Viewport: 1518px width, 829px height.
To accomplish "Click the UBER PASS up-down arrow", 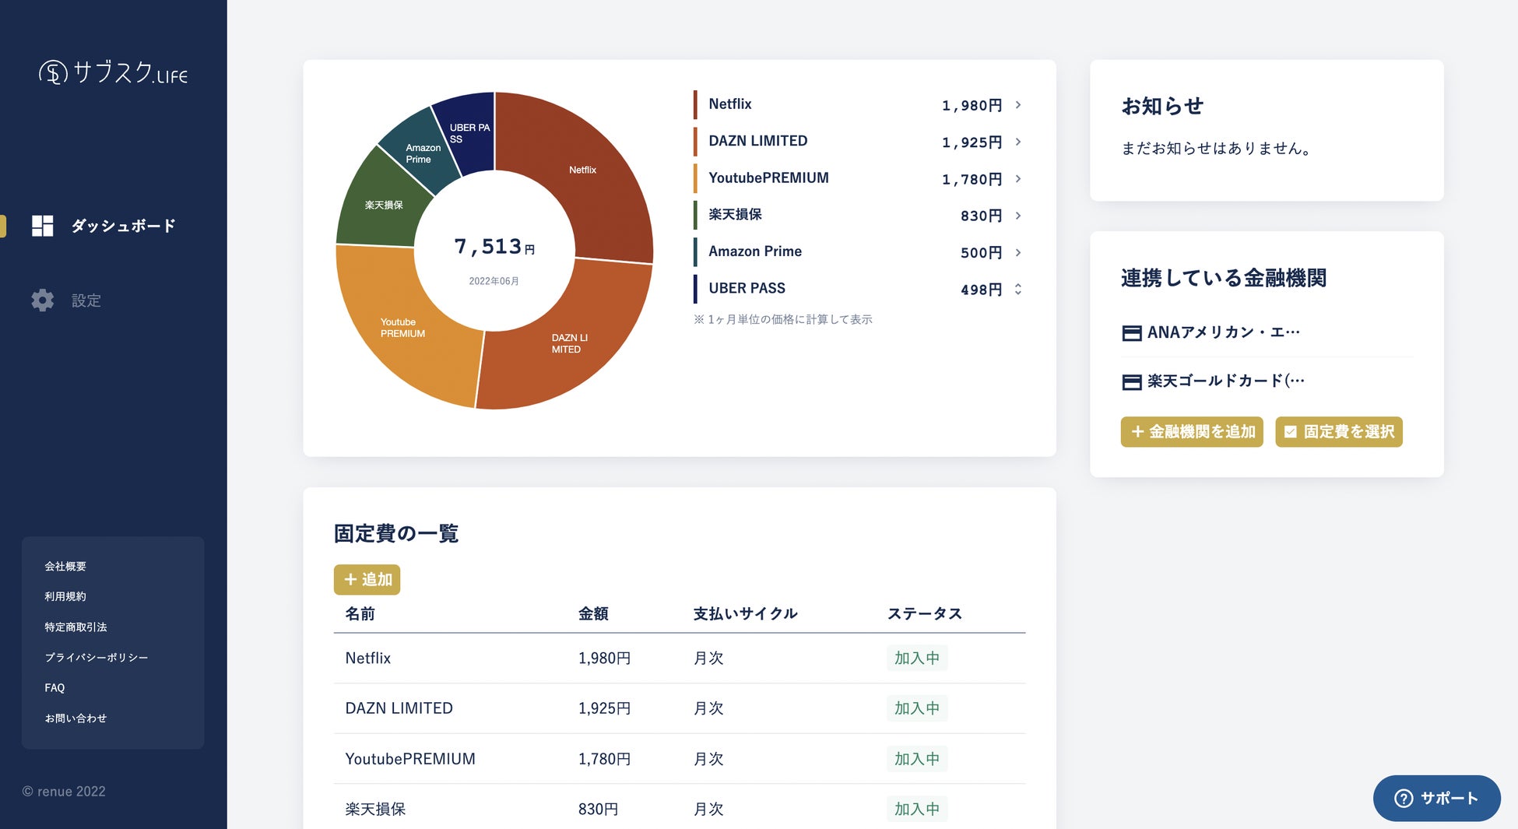I will tap(1018, 290).
